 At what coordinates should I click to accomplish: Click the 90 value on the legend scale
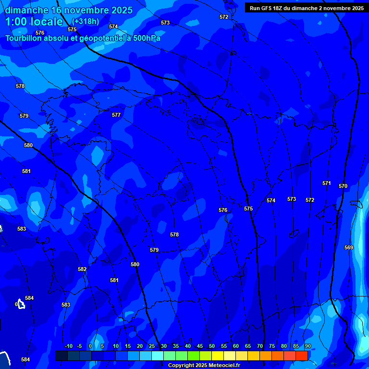click(307, 346)
